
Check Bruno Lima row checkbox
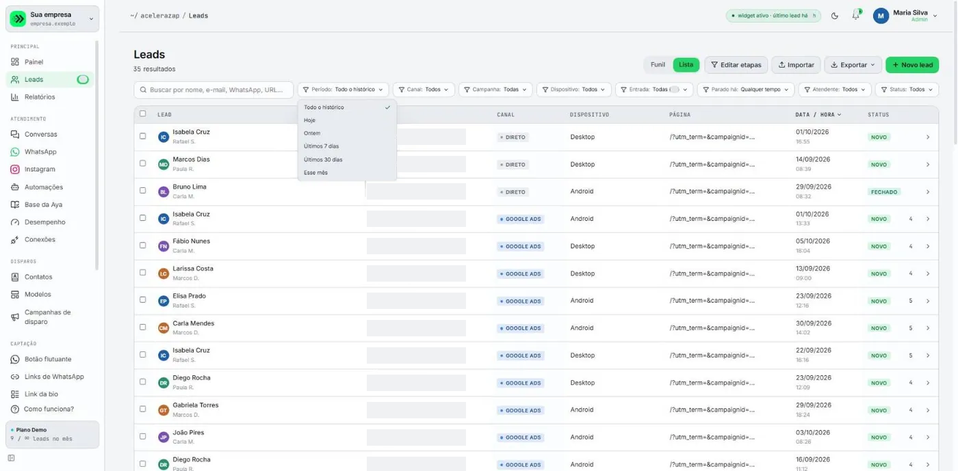(x=143, y=191)
